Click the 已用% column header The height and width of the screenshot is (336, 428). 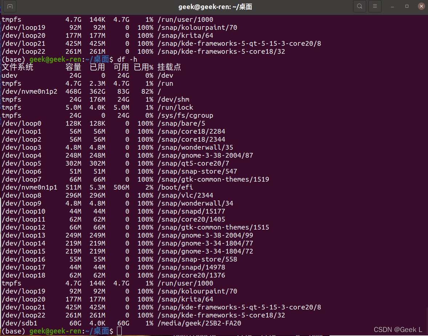pyautogui.click(x=144, y=67)
